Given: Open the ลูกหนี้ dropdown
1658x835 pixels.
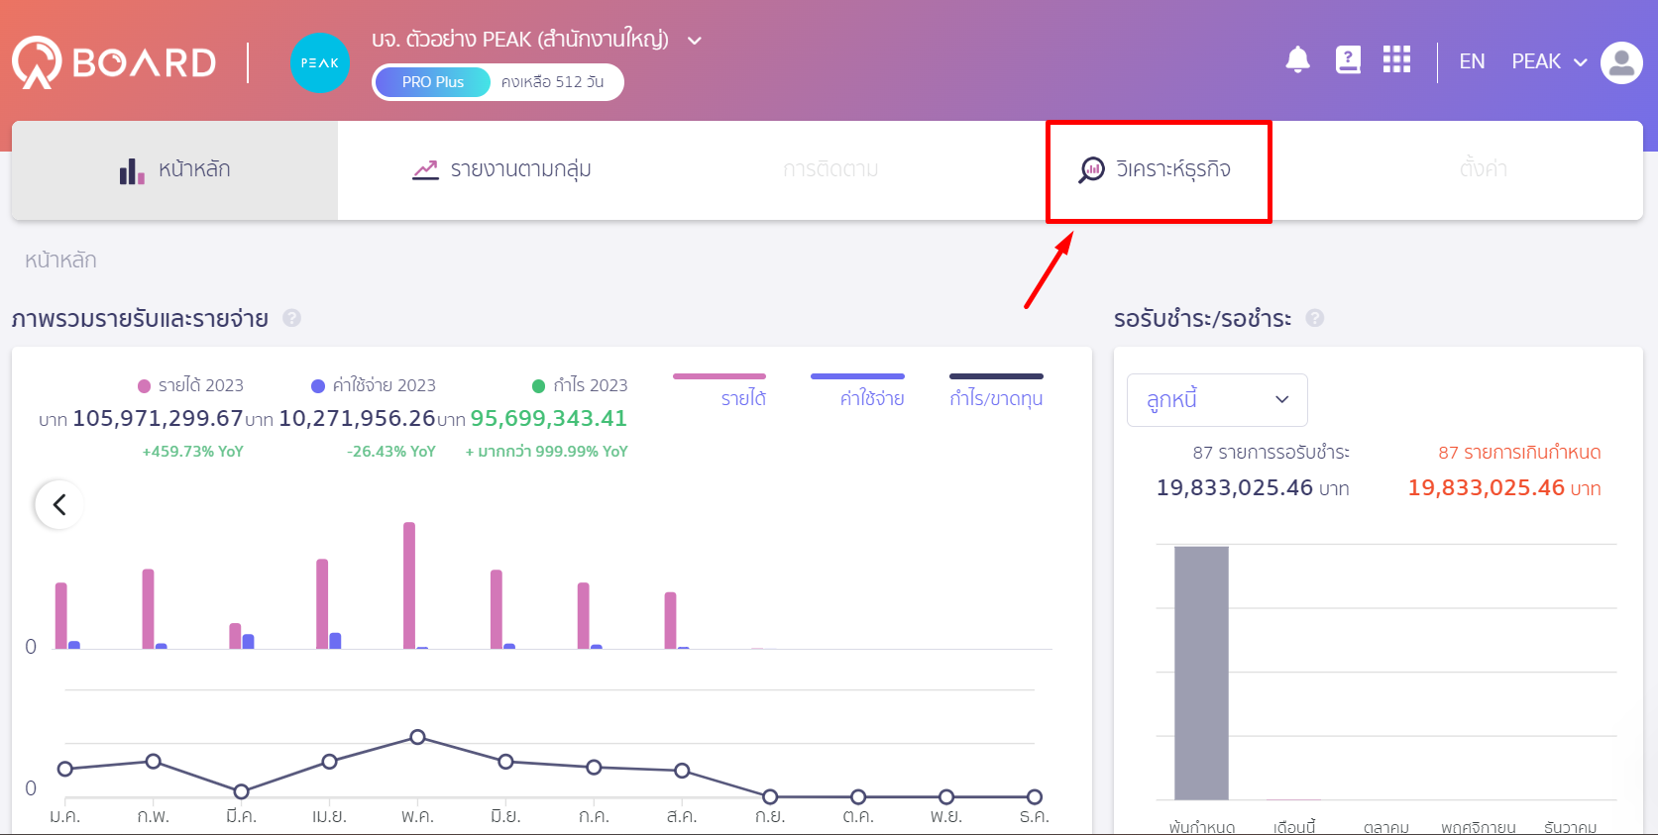Looking at the screenshot, I should pos(1217,399).
